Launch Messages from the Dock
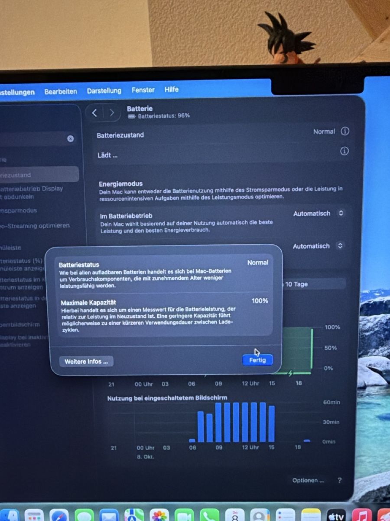The height and width of the screenshot is (521, 390). click(x=84, y=516)
